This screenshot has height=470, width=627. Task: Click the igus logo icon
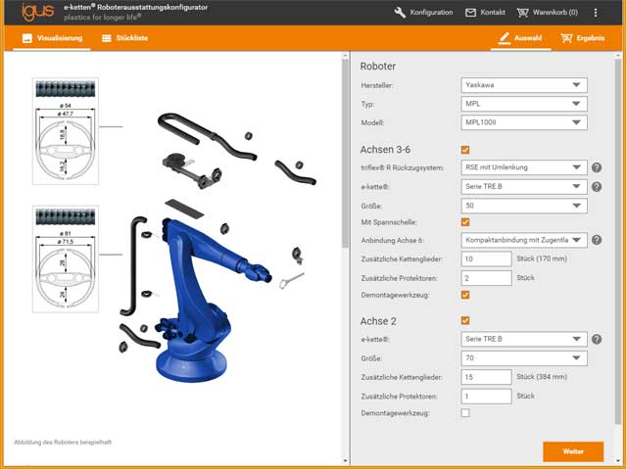(31, 13)
